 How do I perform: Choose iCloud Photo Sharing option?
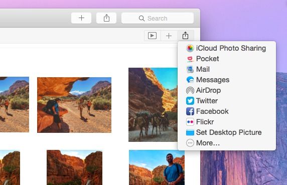pos(227,48)
